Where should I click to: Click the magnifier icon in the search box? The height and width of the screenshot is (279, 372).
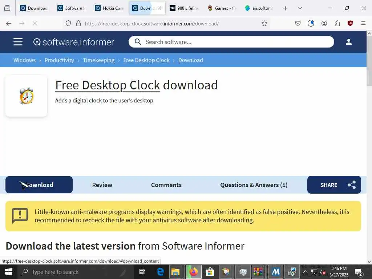coord(138,42)
